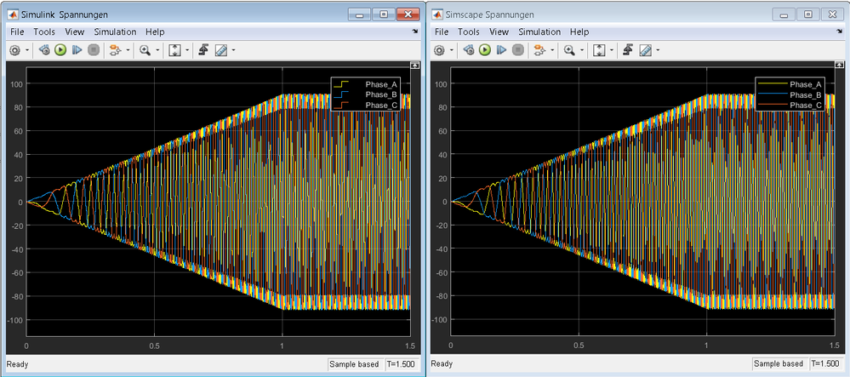Open File menu in Simscape Spannungen window

[x=442, y=32]
